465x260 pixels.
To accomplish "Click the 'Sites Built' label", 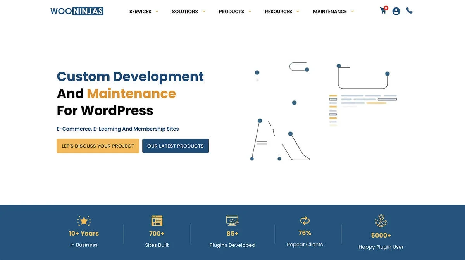I will tap(157, 245).
